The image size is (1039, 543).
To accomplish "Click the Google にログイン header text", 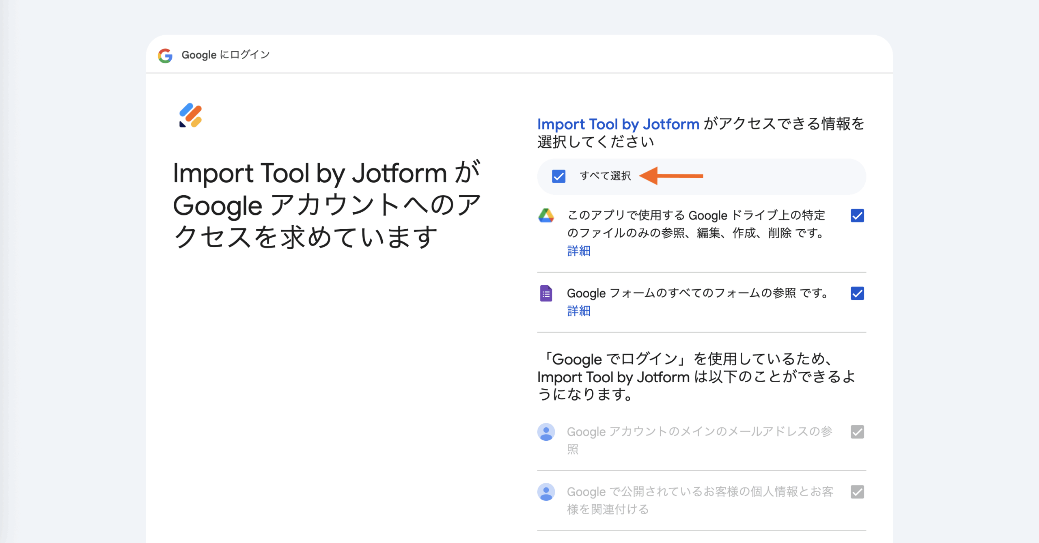I will click(x=226, y=55).
